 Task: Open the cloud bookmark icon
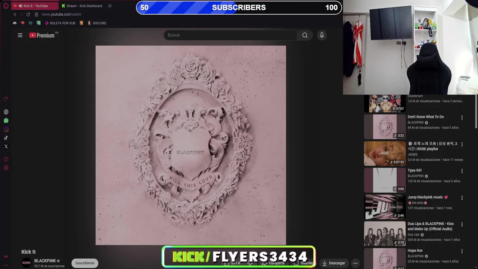tap(15, 23)
